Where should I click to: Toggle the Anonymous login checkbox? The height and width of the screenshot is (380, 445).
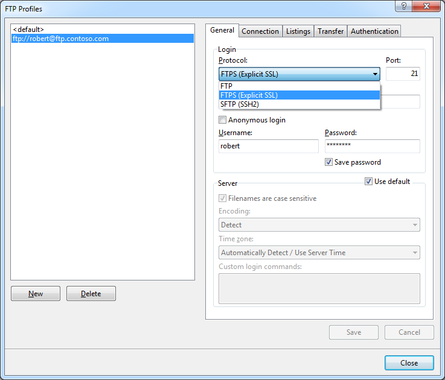223,120
